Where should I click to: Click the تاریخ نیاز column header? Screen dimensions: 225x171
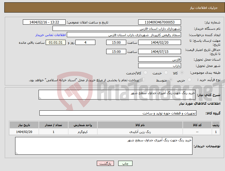[24, 125]
